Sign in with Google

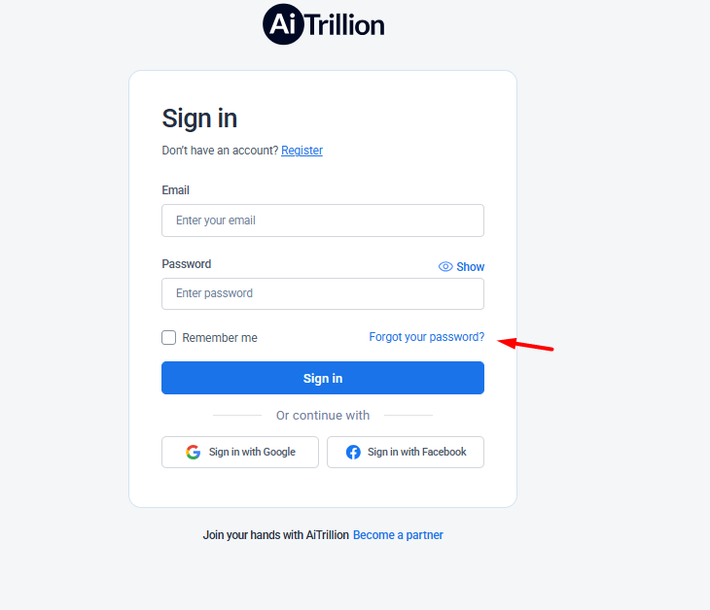240,452
